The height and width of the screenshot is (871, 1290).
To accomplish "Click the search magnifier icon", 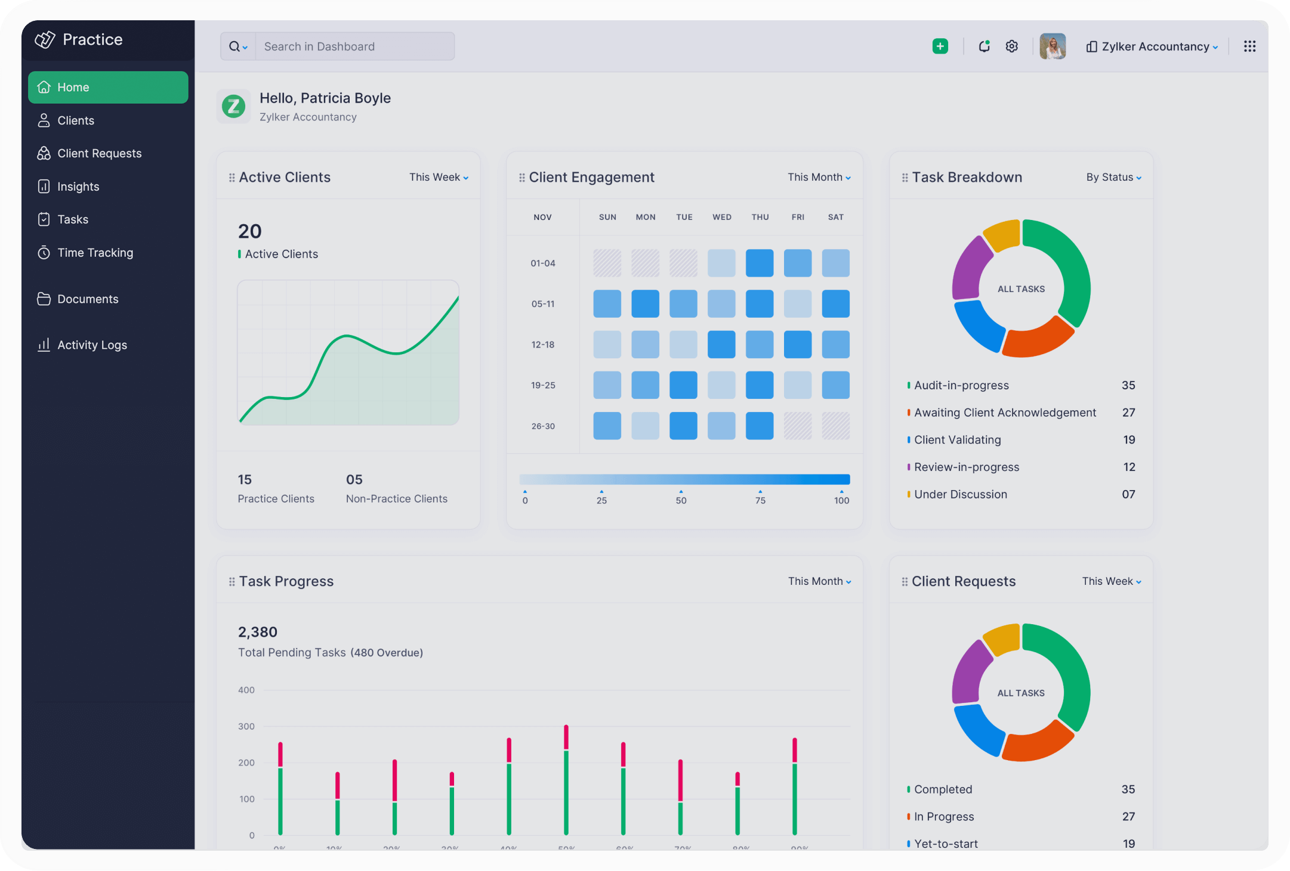I will coord(234,47).
